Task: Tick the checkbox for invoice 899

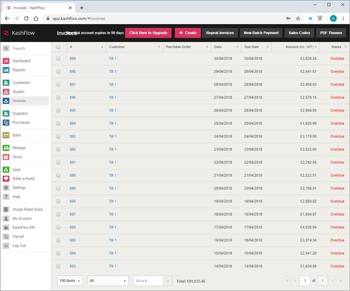Action: 58,58
